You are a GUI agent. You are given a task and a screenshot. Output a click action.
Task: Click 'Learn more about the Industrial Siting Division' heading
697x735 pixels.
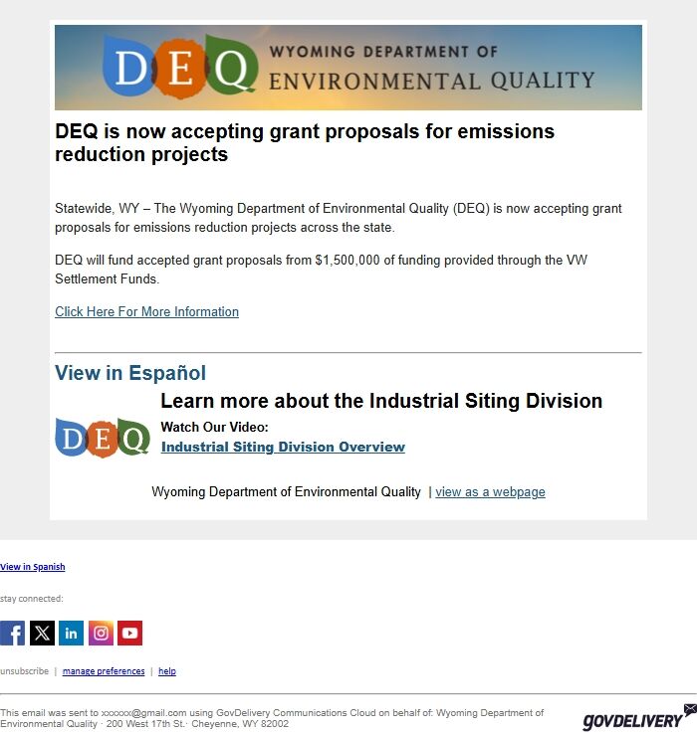[x=381, y=401]
